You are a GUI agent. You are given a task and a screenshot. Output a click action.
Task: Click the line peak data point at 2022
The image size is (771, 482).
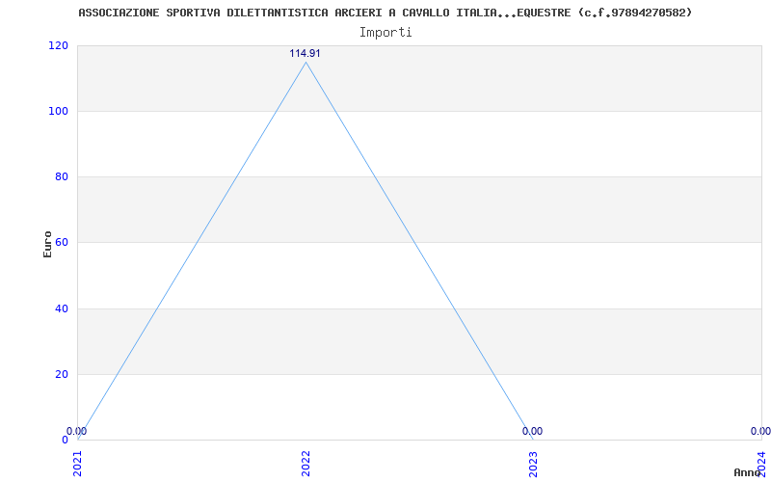pyautogui.click(x=306, y=62)
